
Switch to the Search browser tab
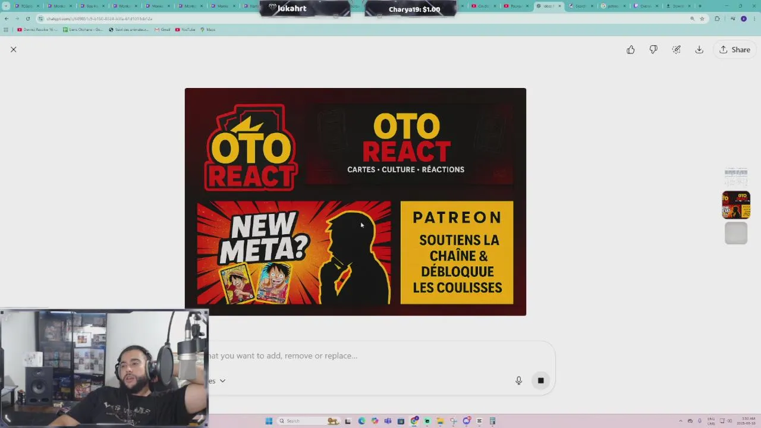580,6
